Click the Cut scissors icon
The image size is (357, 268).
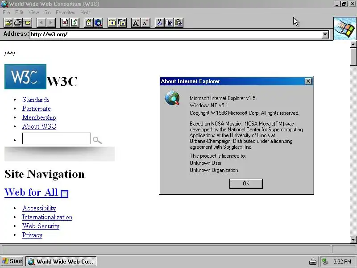tap(159, 23)
